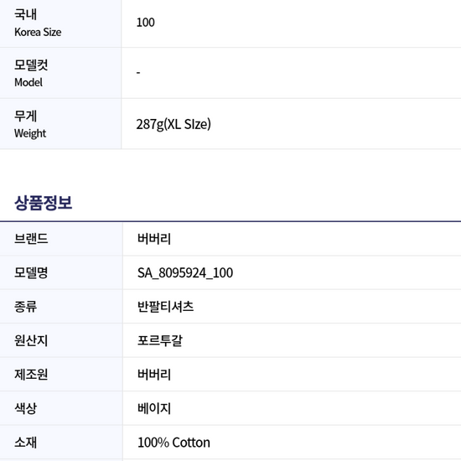The image size is (461, 461).
Task: Select the 국내 Korea Size label
Action: click(38, 23)
